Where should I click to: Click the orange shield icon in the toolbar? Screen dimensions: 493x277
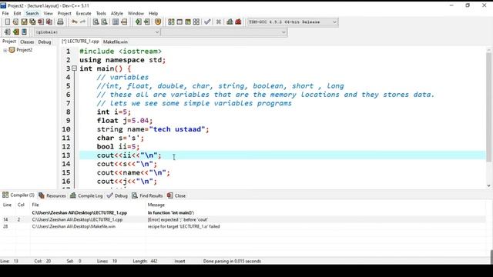point(158,22)
